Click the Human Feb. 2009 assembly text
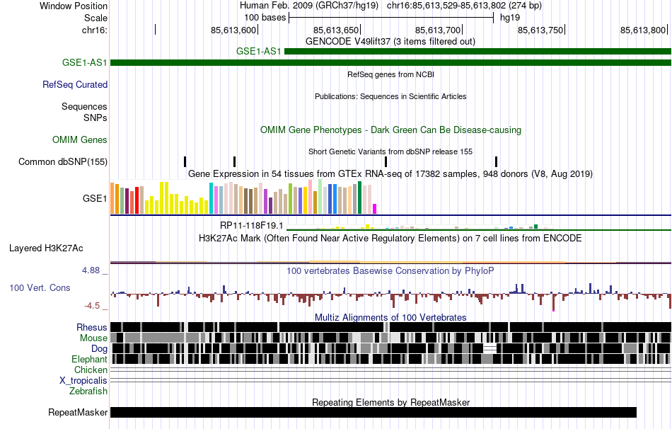This screenshot has width=672, height=429. [309, 6]
